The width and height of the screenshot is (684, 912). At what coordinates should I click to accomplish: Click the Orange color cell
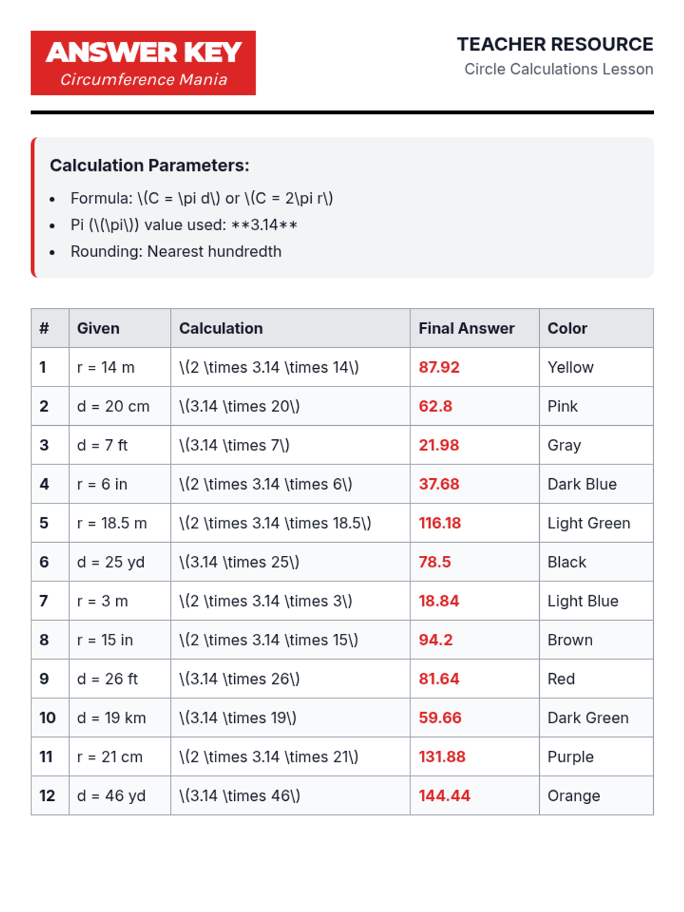[596, 796]
